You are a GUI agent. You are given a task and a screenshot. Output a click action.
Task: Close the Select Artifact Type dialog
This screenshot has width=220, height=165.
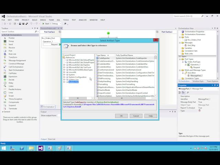click(x=156, y=40)
